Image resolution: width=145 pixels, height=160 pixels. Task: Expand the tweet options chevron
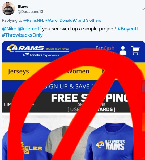[x=143, y=9]
